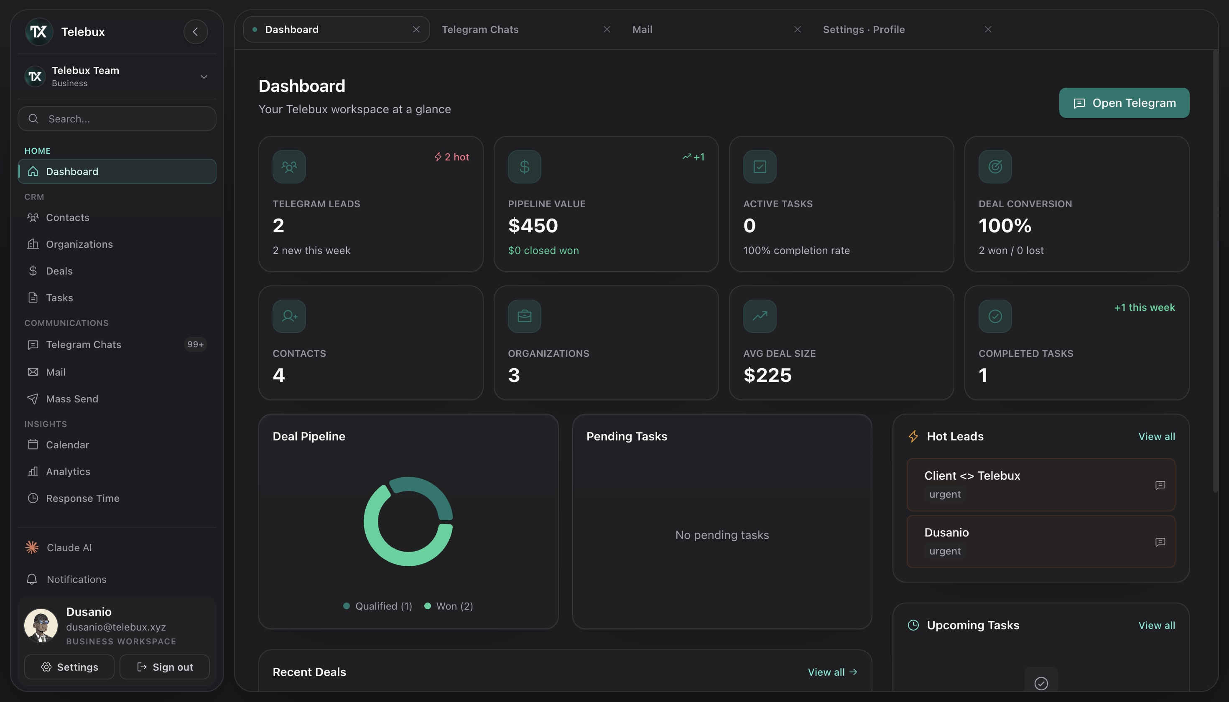Open Dashboard in the sidebar
Screen dimensions: 1229x702
pyautogui.click(x=117, y=172)
